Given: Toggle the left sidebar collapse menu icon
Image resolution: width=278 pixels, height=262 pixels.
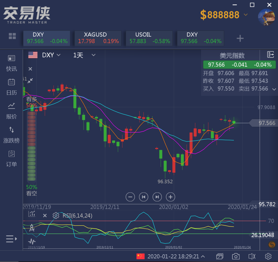Looking at the screenshot, I should tap(11, 239).
